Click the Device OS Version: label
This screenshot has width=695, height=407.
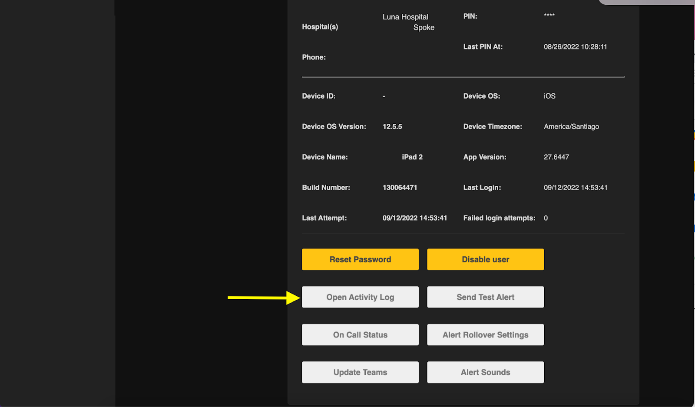tap(334, 126)
